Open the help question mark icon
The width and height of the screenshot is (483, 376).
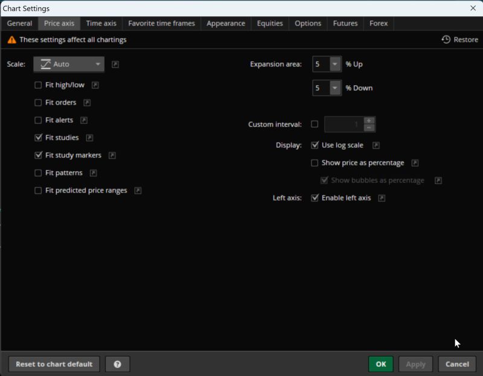tap(118, 364)
